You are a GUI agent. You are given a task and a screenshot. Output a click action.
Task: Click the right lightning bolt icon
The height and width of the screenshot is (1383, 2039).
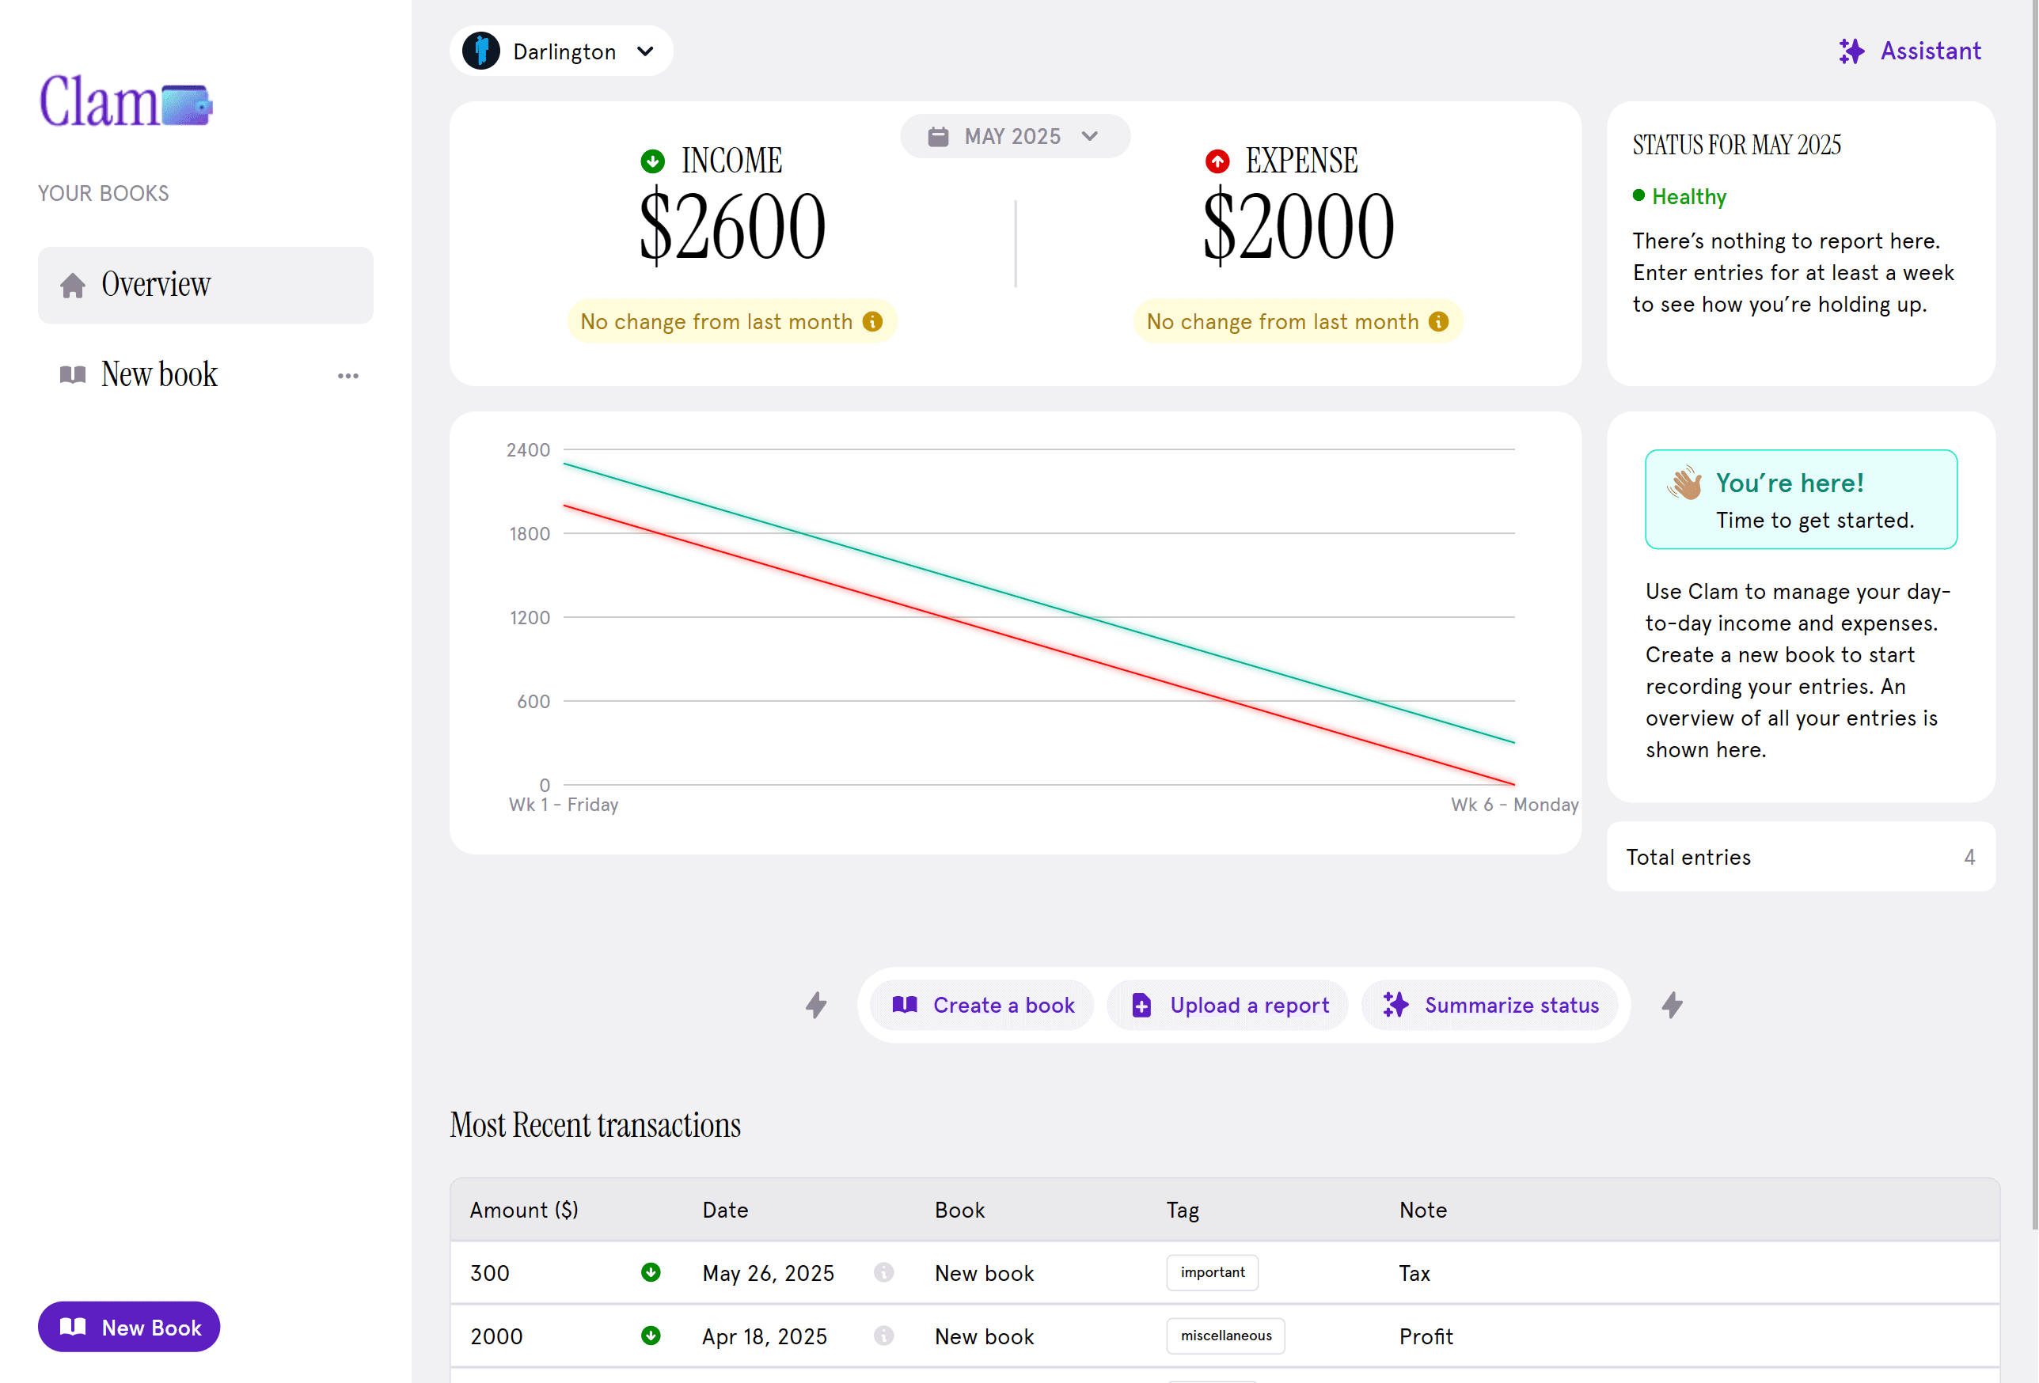click(1673, 1005)
